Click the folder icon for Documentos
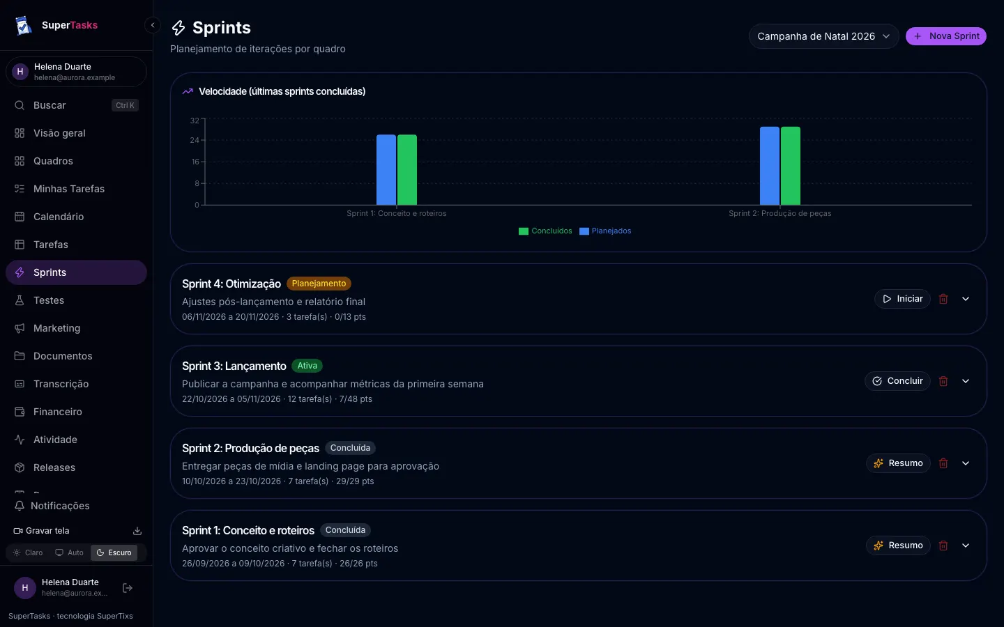The height and width of the screenshot is (627, 1004). coord(20,356)
